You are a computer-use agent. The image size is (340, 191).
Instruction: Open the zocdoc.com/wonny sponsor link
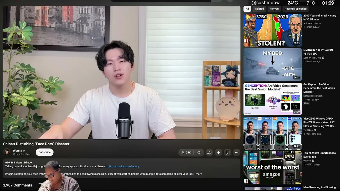pyautogui.click(x=124, y=166)
